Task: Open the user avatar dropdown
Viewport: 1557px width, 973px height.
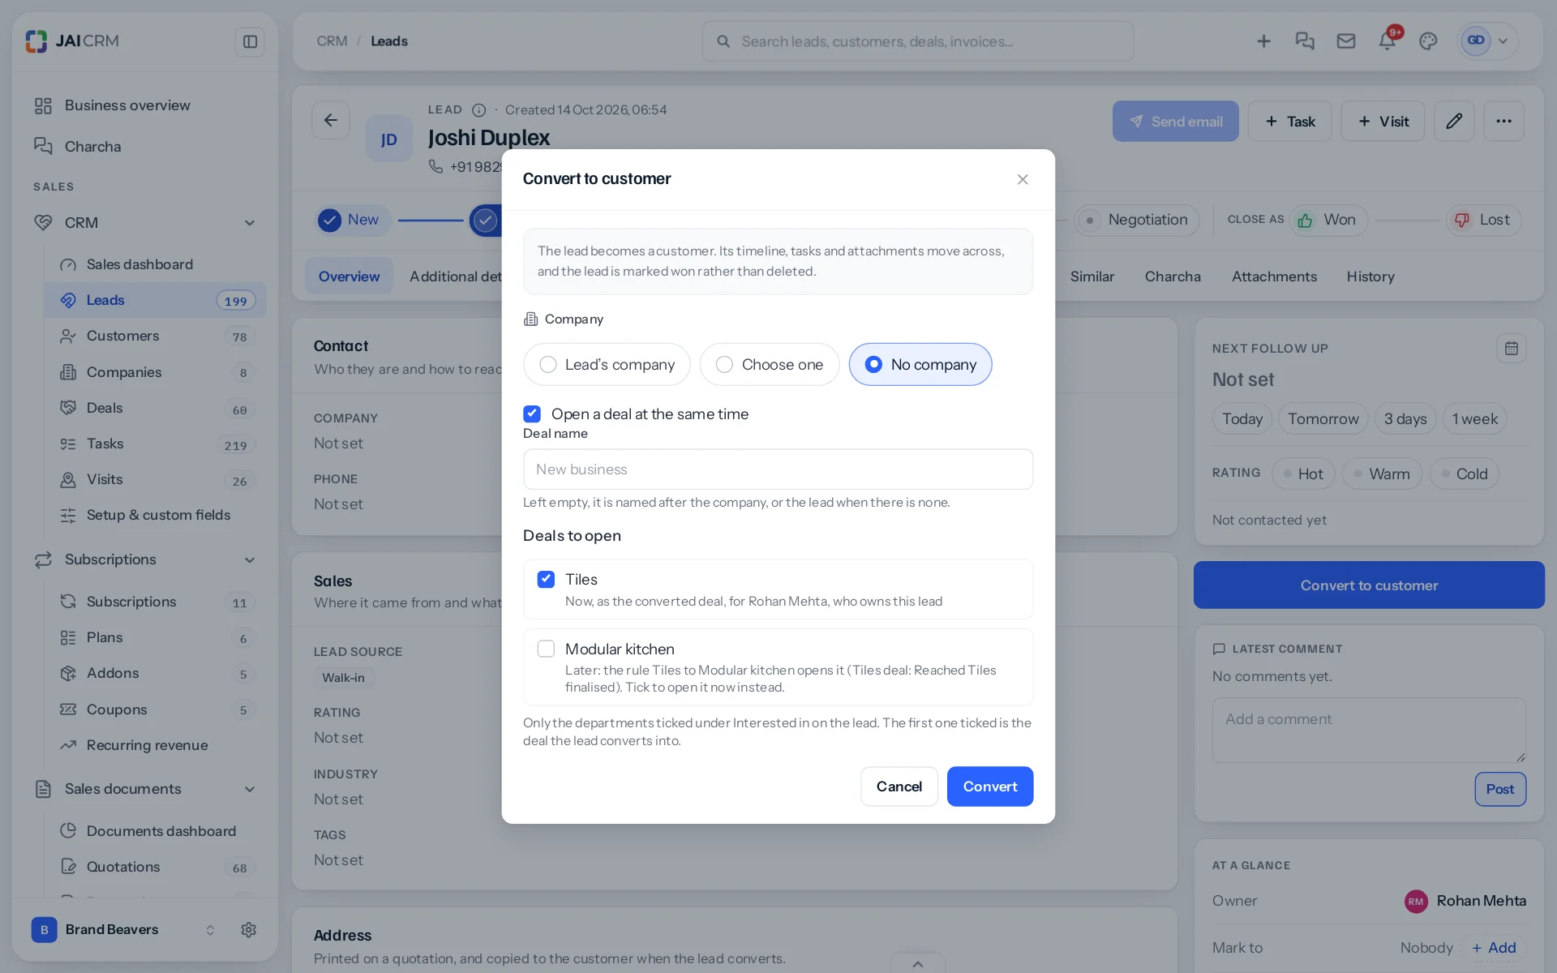Action: pyautogui.click(x=1488, y=41)
